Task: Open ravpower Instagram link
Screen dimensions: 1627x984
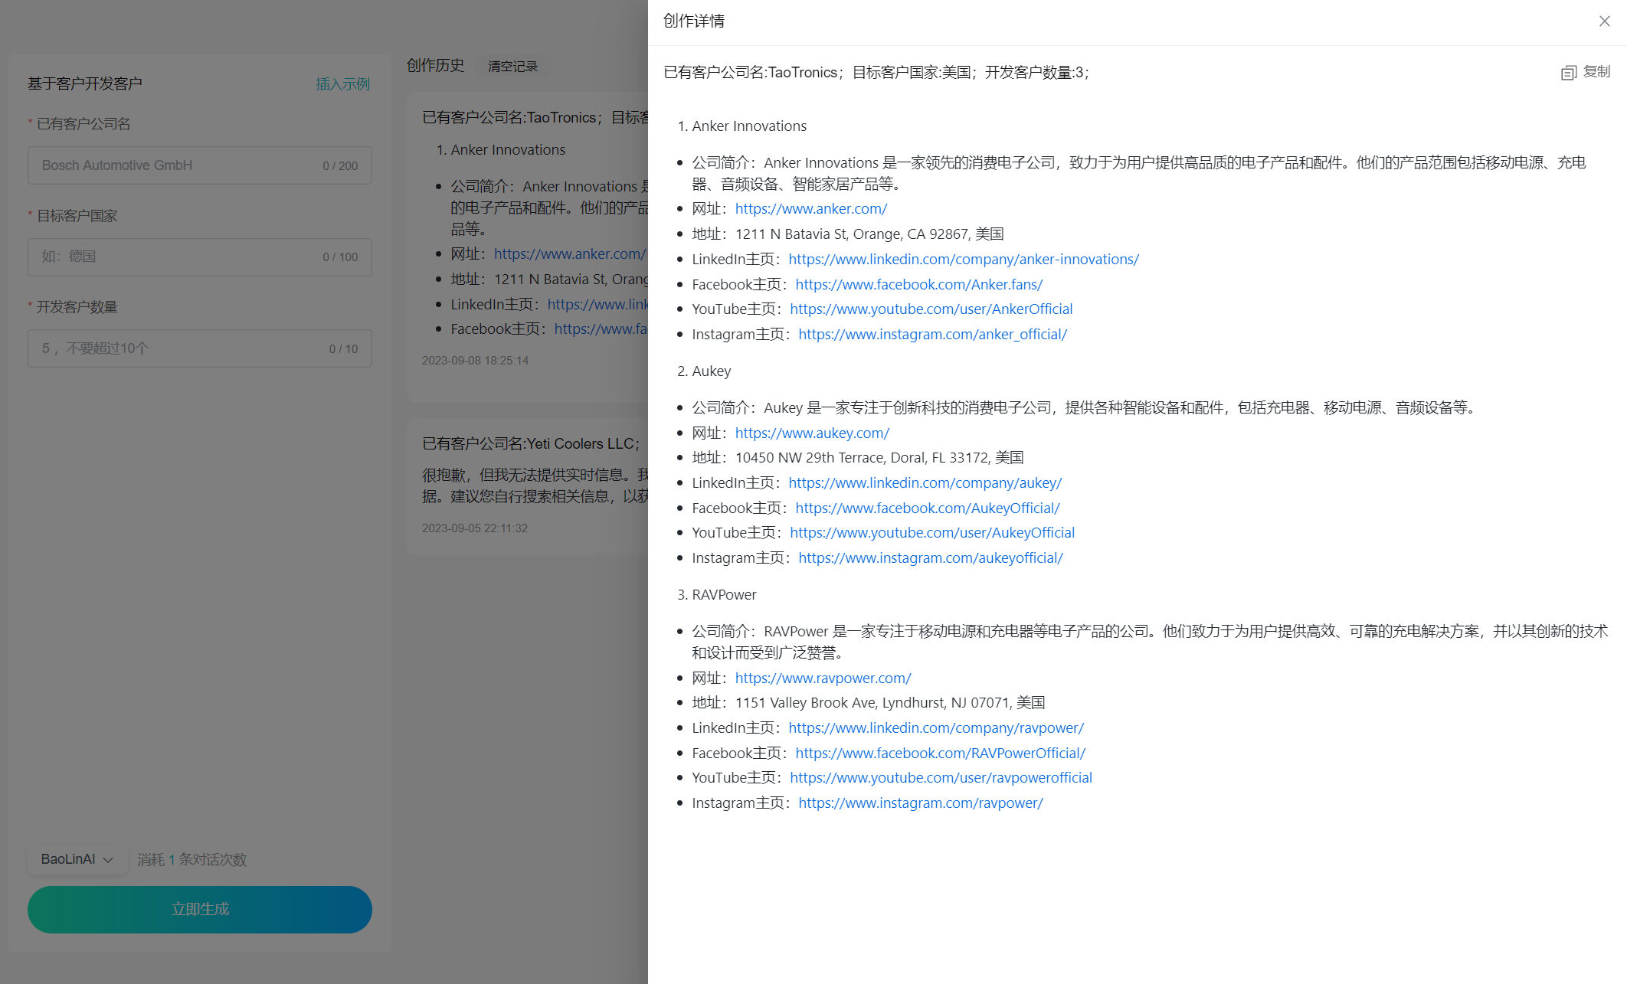Action: pyautogui.click(x=921, y=803)
